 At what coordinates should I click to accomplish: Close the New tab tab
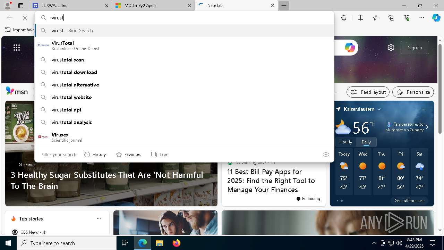[272, 6]
